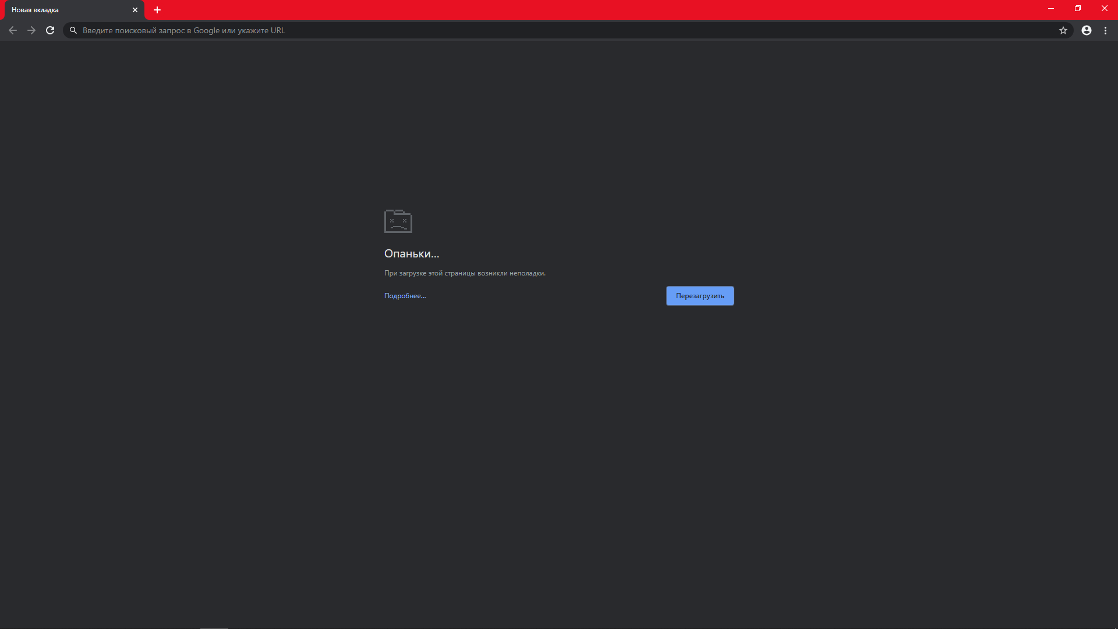This screenshot has width=1118, height=629.
Task: Click the Chrome profile account icon
Action: pyautogui.click(x=1086, y=30)
